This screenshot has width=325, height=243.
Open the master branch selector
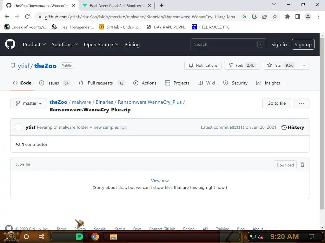(29, 103)
